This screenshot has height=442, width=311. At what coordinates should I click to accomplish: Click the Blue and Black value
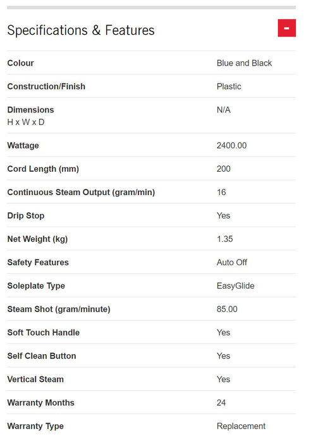pyautogui.click(x=244, y=63)
